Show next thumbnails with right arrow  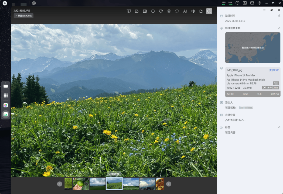click(x=169, y=184)
